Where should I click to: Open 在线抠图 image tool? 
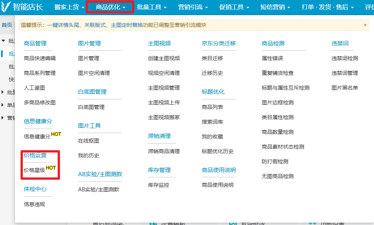pyautogui.click(x=89, y=141)
